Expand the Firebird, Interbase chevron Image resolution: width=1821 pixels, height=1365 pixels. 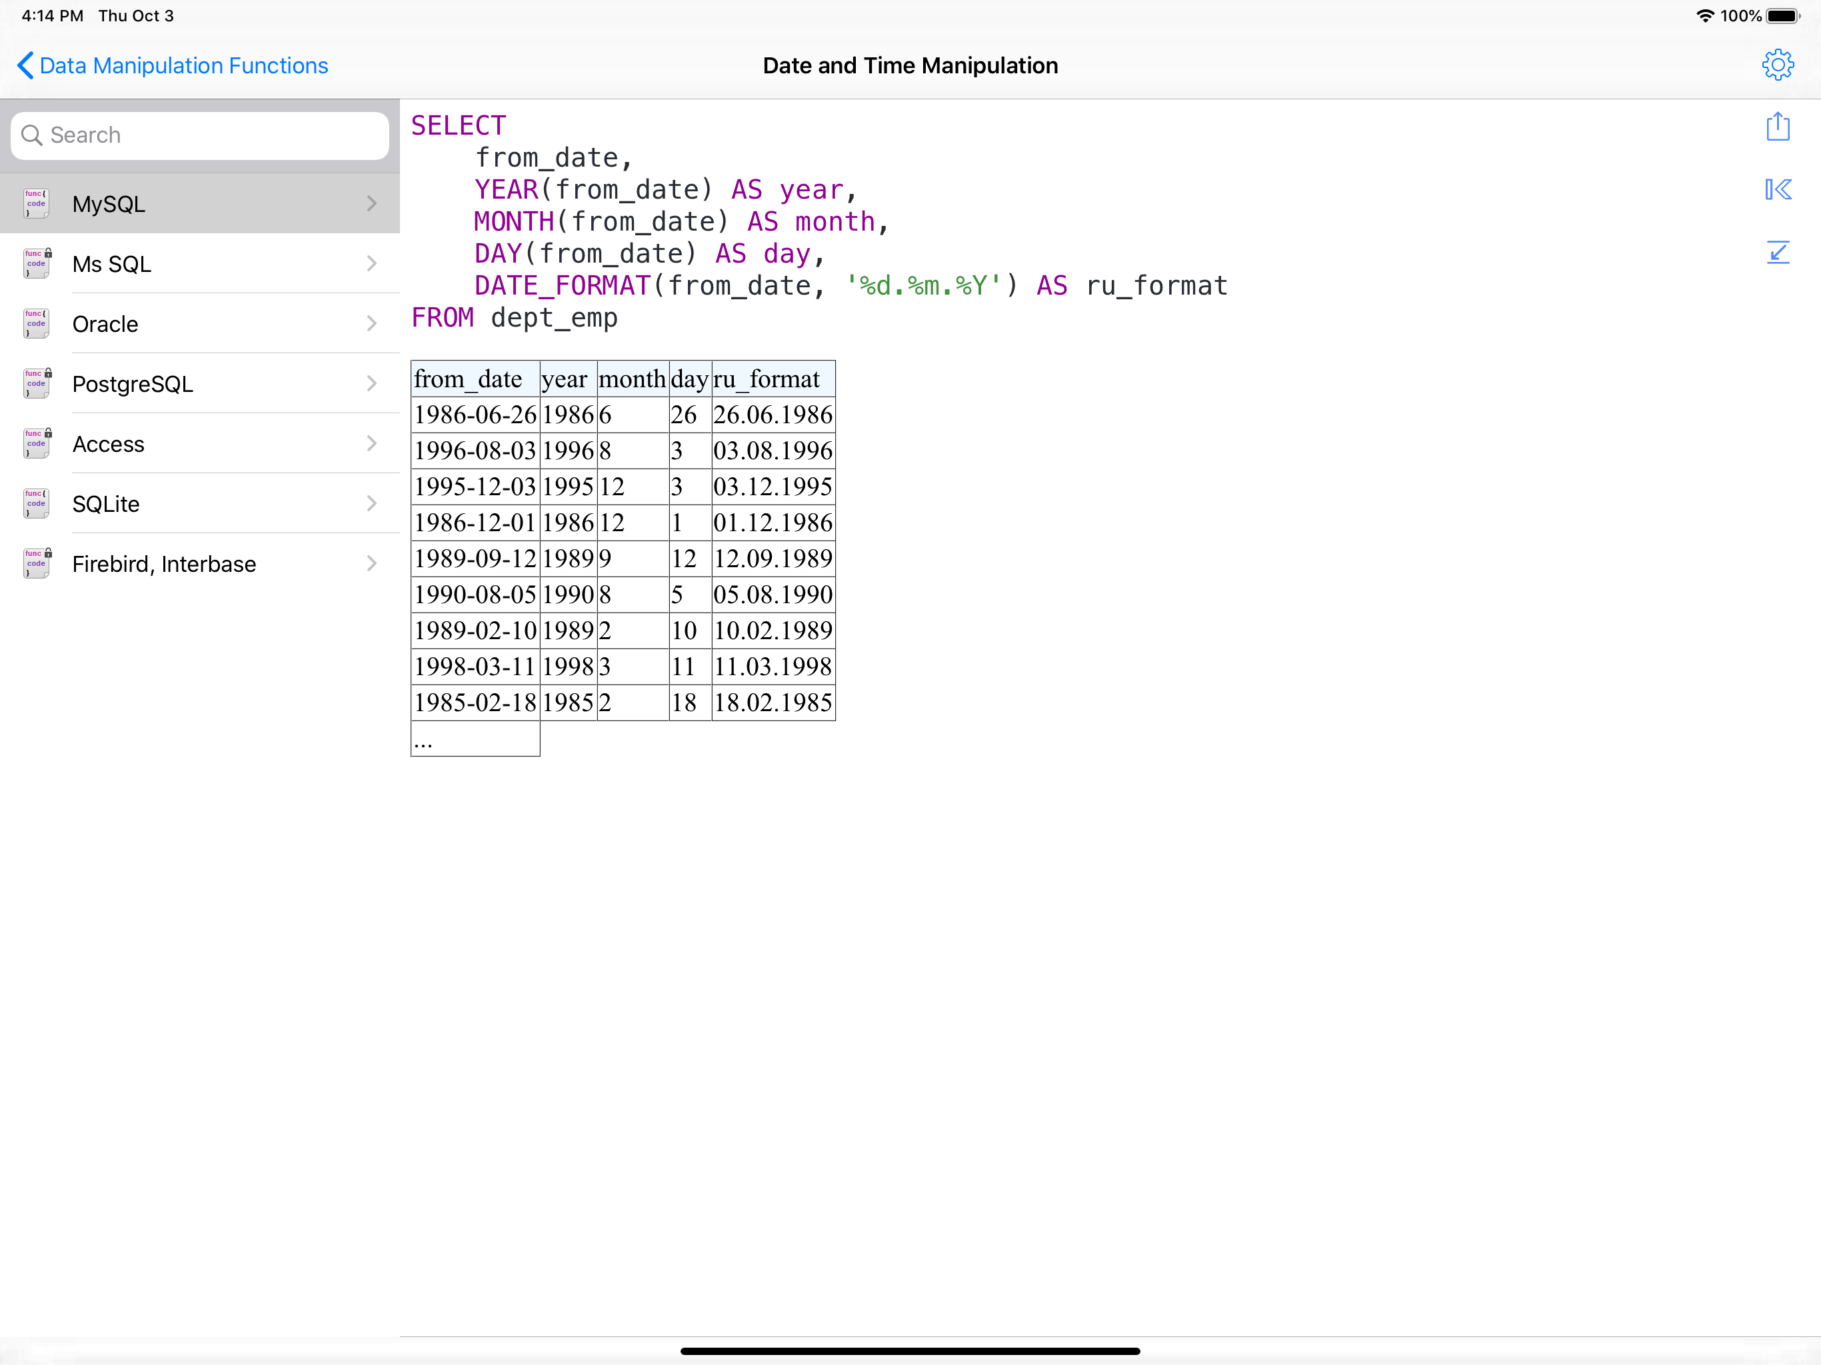(371, 563)
